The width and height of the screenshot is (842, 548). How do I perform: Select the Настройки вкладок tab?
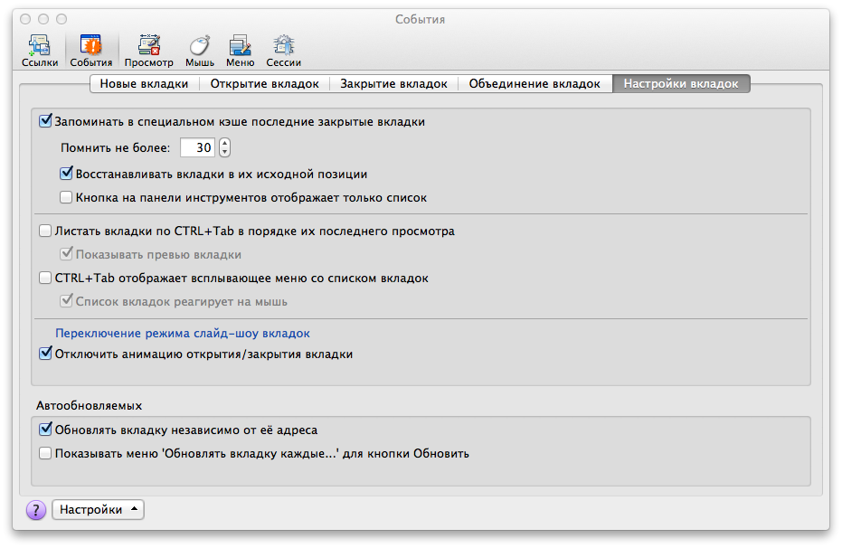point(681,84)
